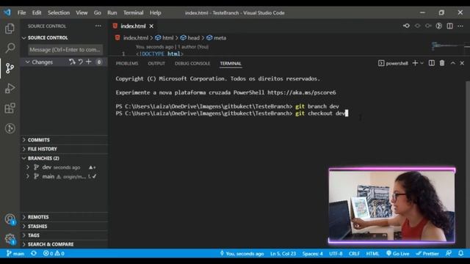Click the main branch indicator in status bar

(15, 254)
